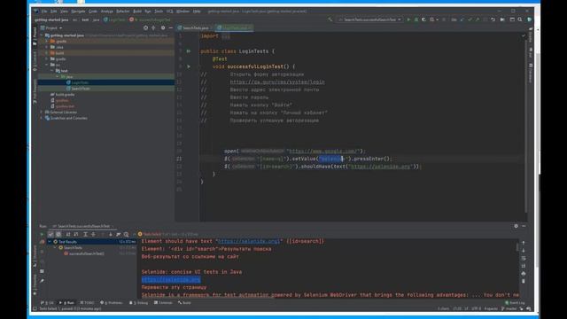Open the Help menu
This screenshot has width=567, height=319.
pos(197,12)
